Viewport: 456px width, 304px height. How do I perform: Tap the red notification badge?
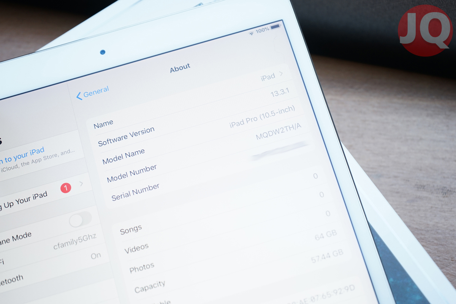pyautogui.click(x=66, y=188)
